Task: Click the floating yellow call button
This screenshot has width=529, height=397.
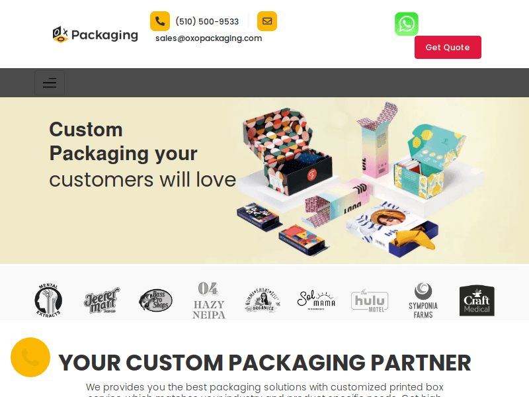Action: [30, 357]
